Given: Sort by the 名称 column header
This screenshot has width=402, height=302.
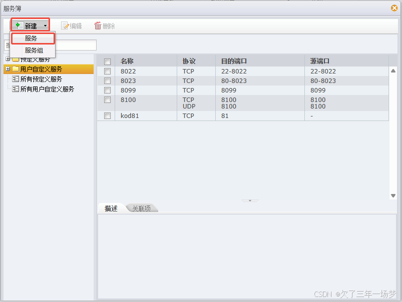Looking at the screenshot, I should click(x=146, y=61).
